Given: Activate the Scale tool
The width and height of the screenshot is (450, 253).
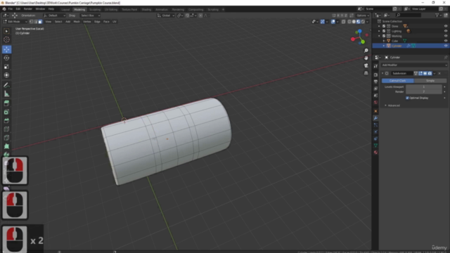Looking at the screenshot, I should pos(6,67).
